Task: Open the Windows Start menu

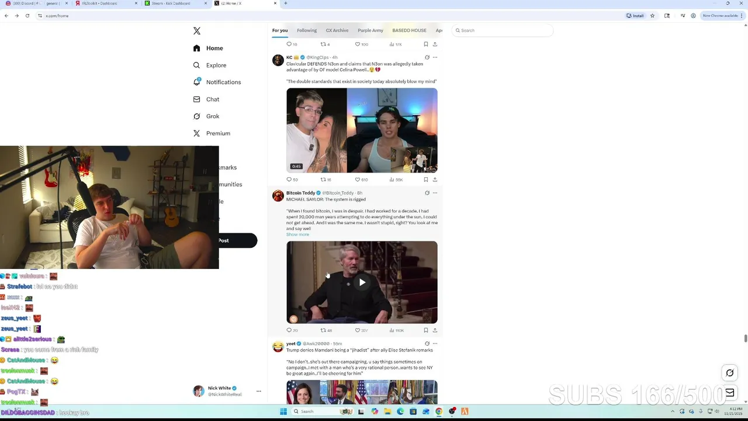Action: click(x=283, y=412)
